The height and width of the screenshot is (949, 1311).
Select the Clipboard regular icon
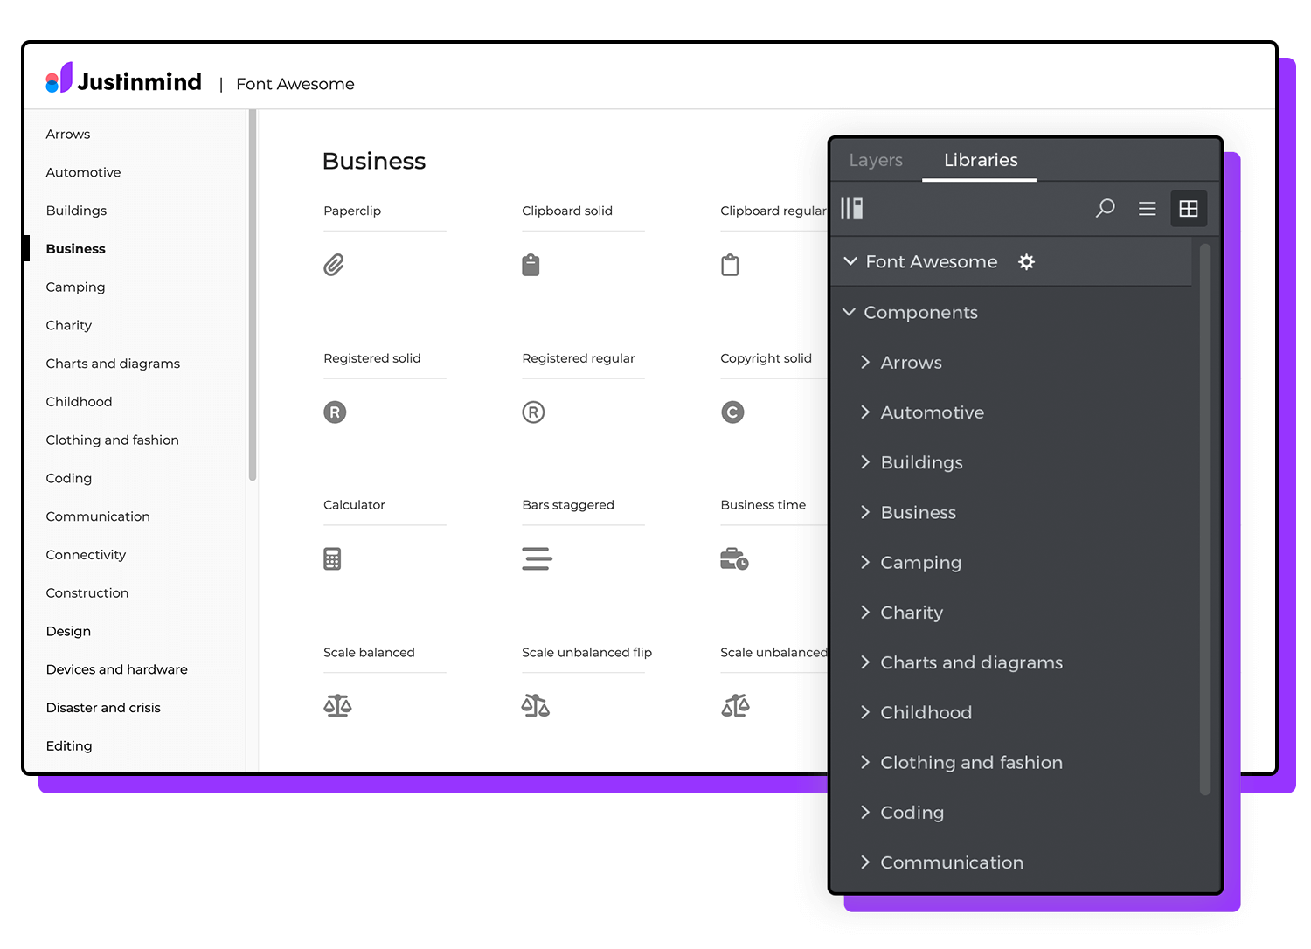click(x=730, y=265)
